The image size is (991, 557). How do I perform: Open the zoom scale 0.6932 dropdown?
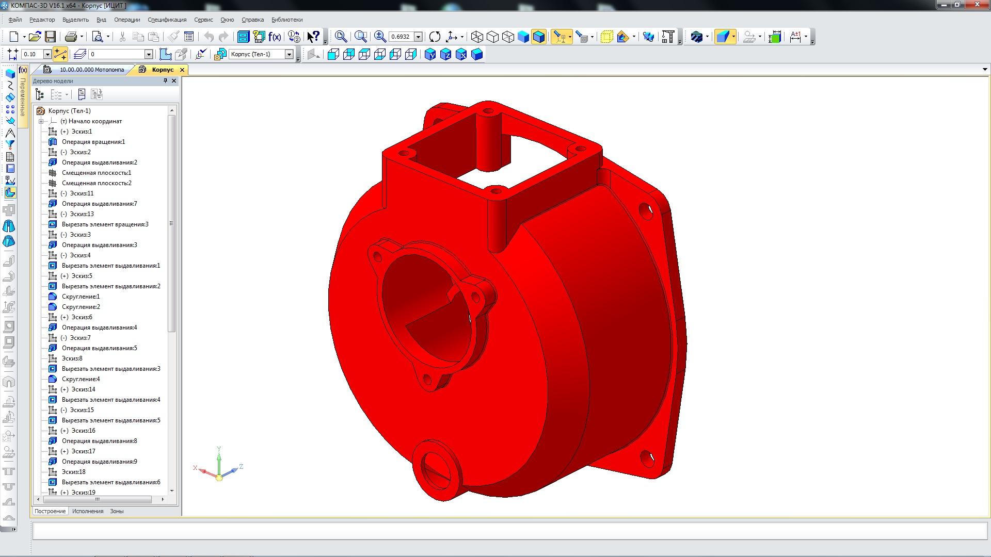(x=419, y=37)
